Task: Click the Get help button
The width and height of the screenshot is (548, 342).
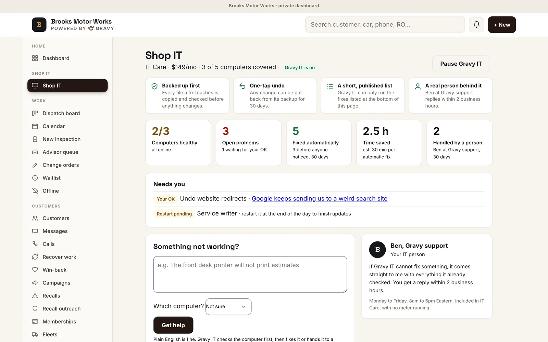Action: 173,325
